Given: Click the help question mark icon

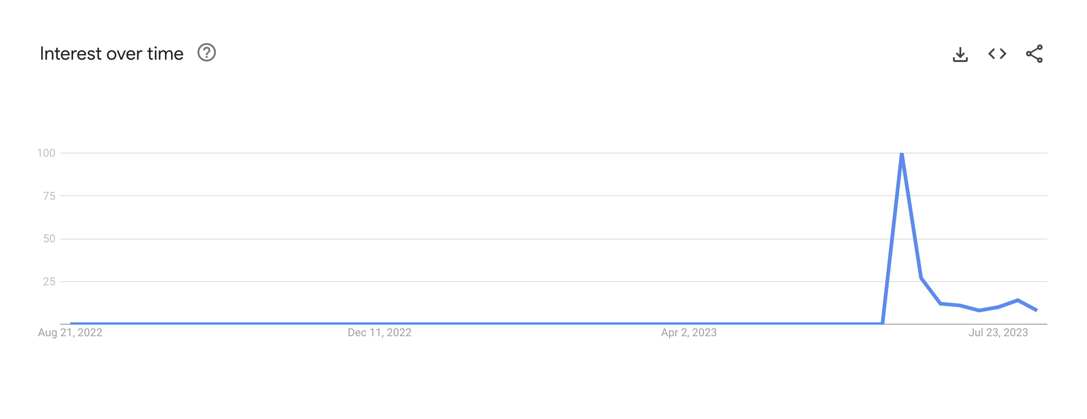Looking at the screenshot, I should tap(207, 53).
